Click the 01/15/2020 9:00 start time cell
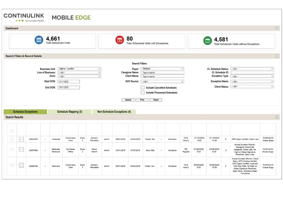Viewport: 283px width, 212px height. (x=199, y=139)
